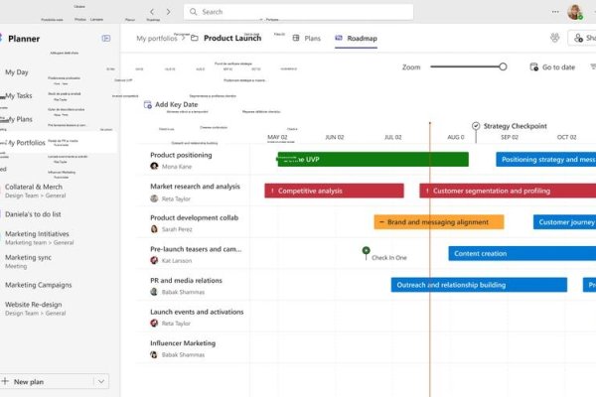This screenshot has height=397, width=596.
Task: Click the Zoom slider handle
Action: tap(503, 66)
